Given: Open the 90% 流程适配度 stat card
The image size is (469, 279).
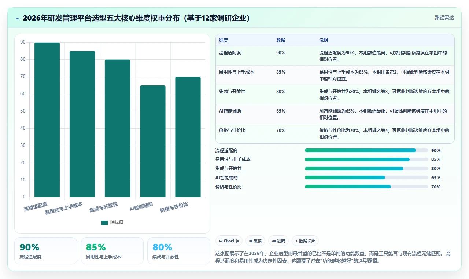Looking at the screenshot, I should [46, 251].
